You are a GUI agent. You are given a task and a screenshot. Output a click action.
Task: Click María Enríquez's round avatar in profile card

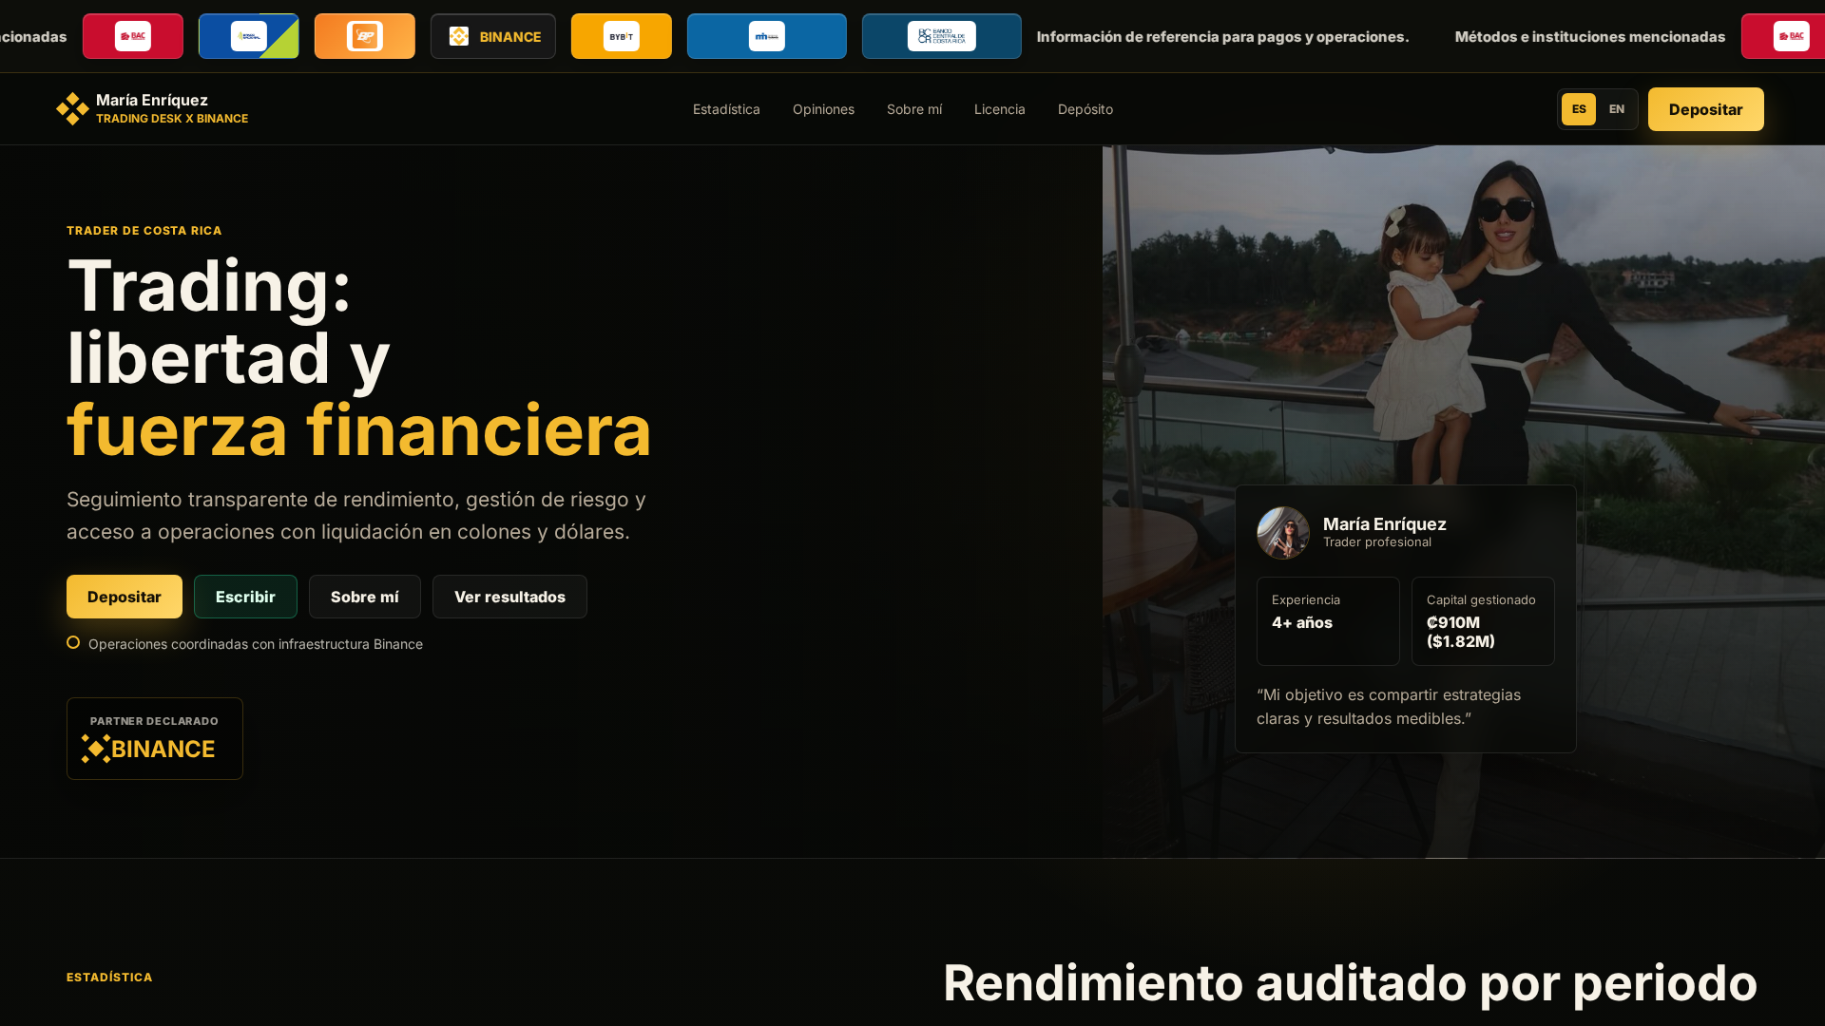pyautogui.click(x=1283, y=533)
